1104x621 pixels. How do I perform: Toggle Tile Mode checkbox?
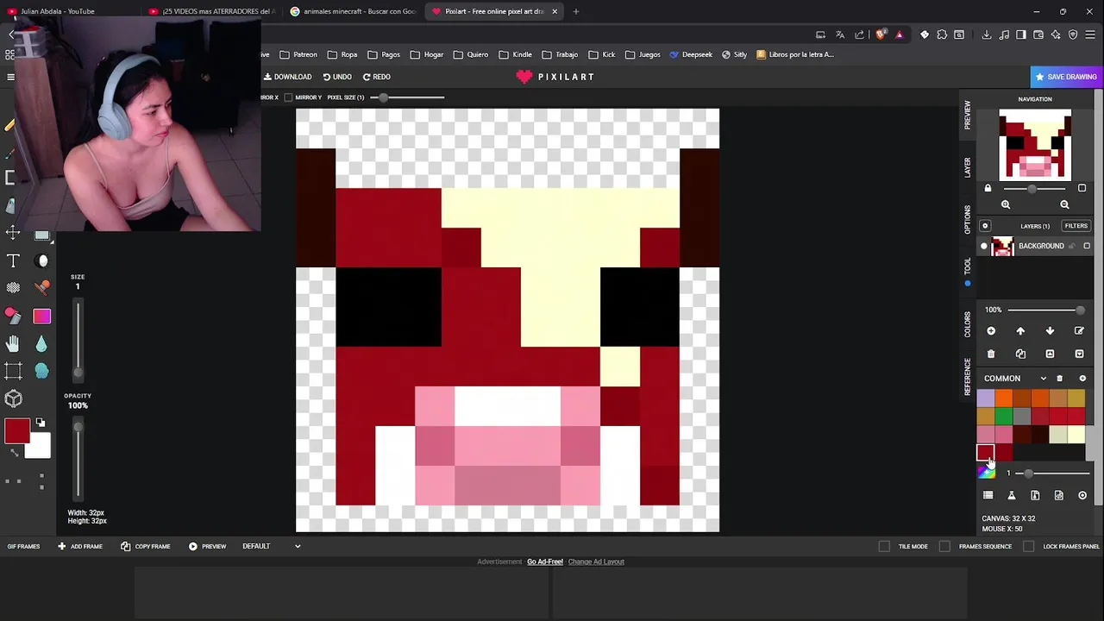tap(884, 546)
